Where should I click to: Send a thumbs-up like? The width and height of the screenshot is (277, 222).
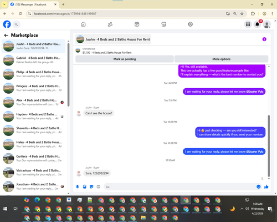tap(266, 186)
